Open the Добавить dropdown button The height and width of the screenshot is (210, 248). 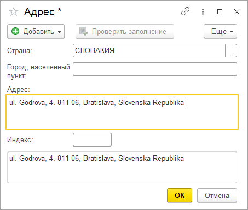(x=36, y=31)
